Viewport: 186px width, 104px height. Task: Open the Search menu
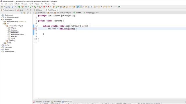(31, 4)
